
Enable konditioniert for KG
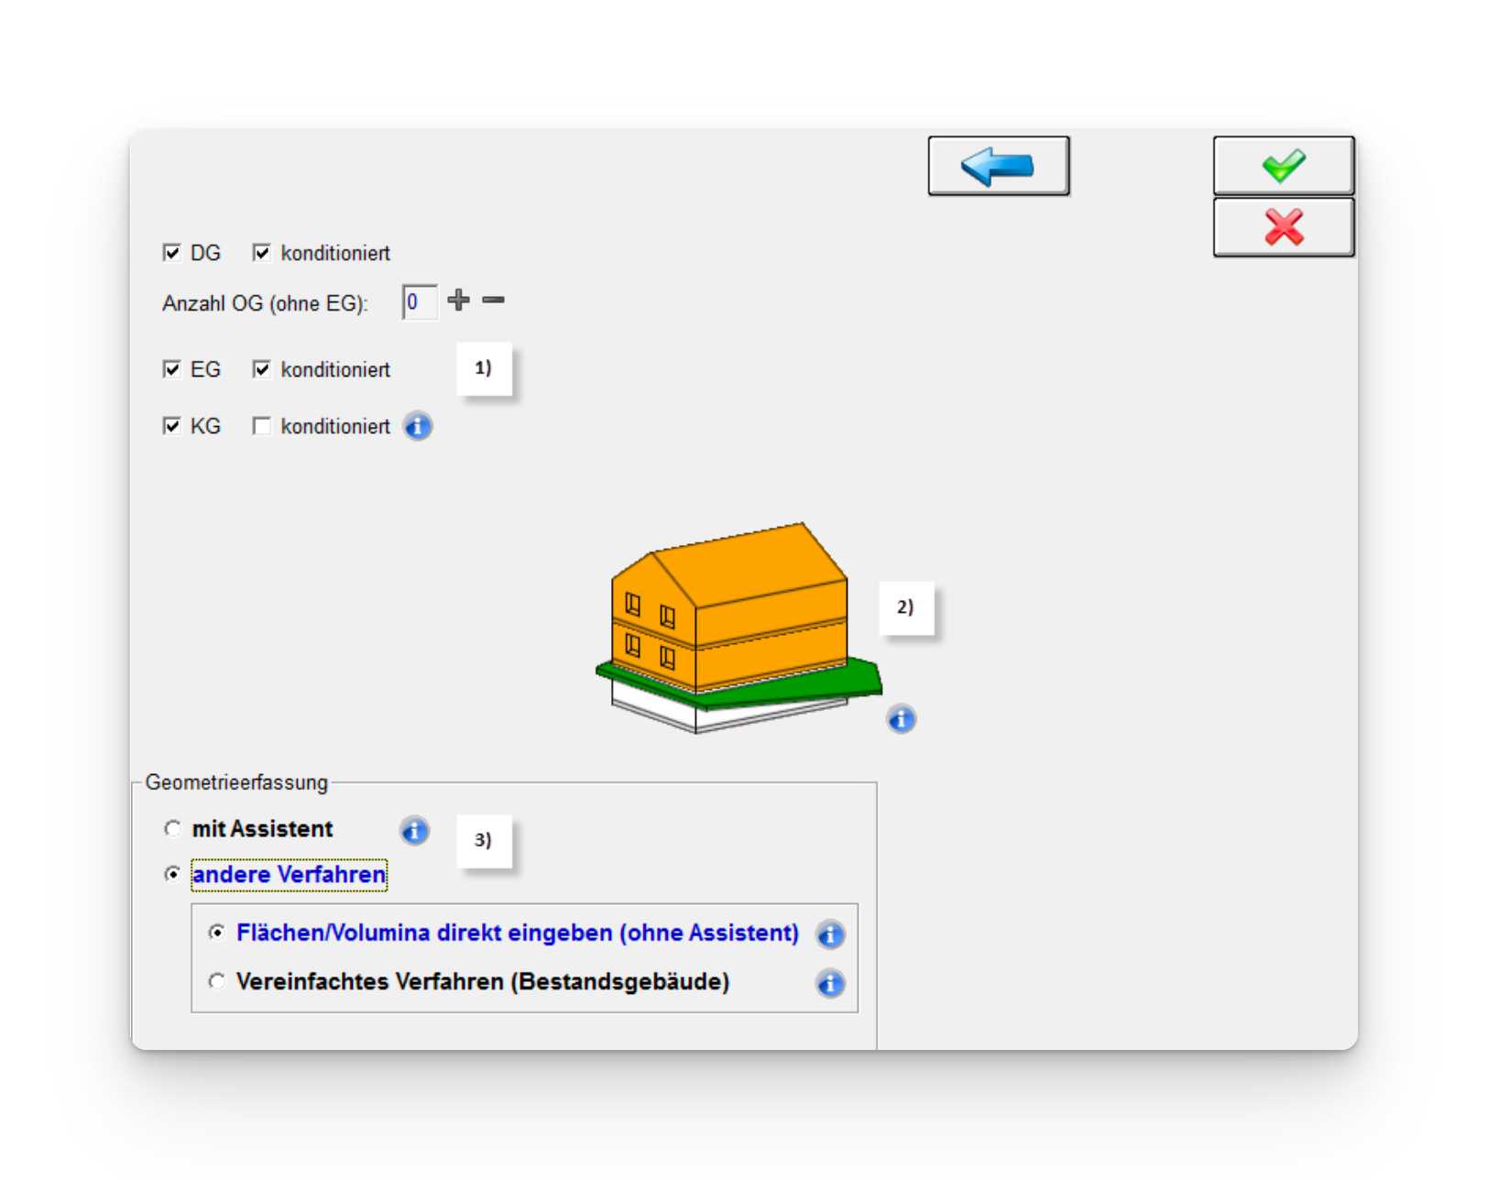262,426
